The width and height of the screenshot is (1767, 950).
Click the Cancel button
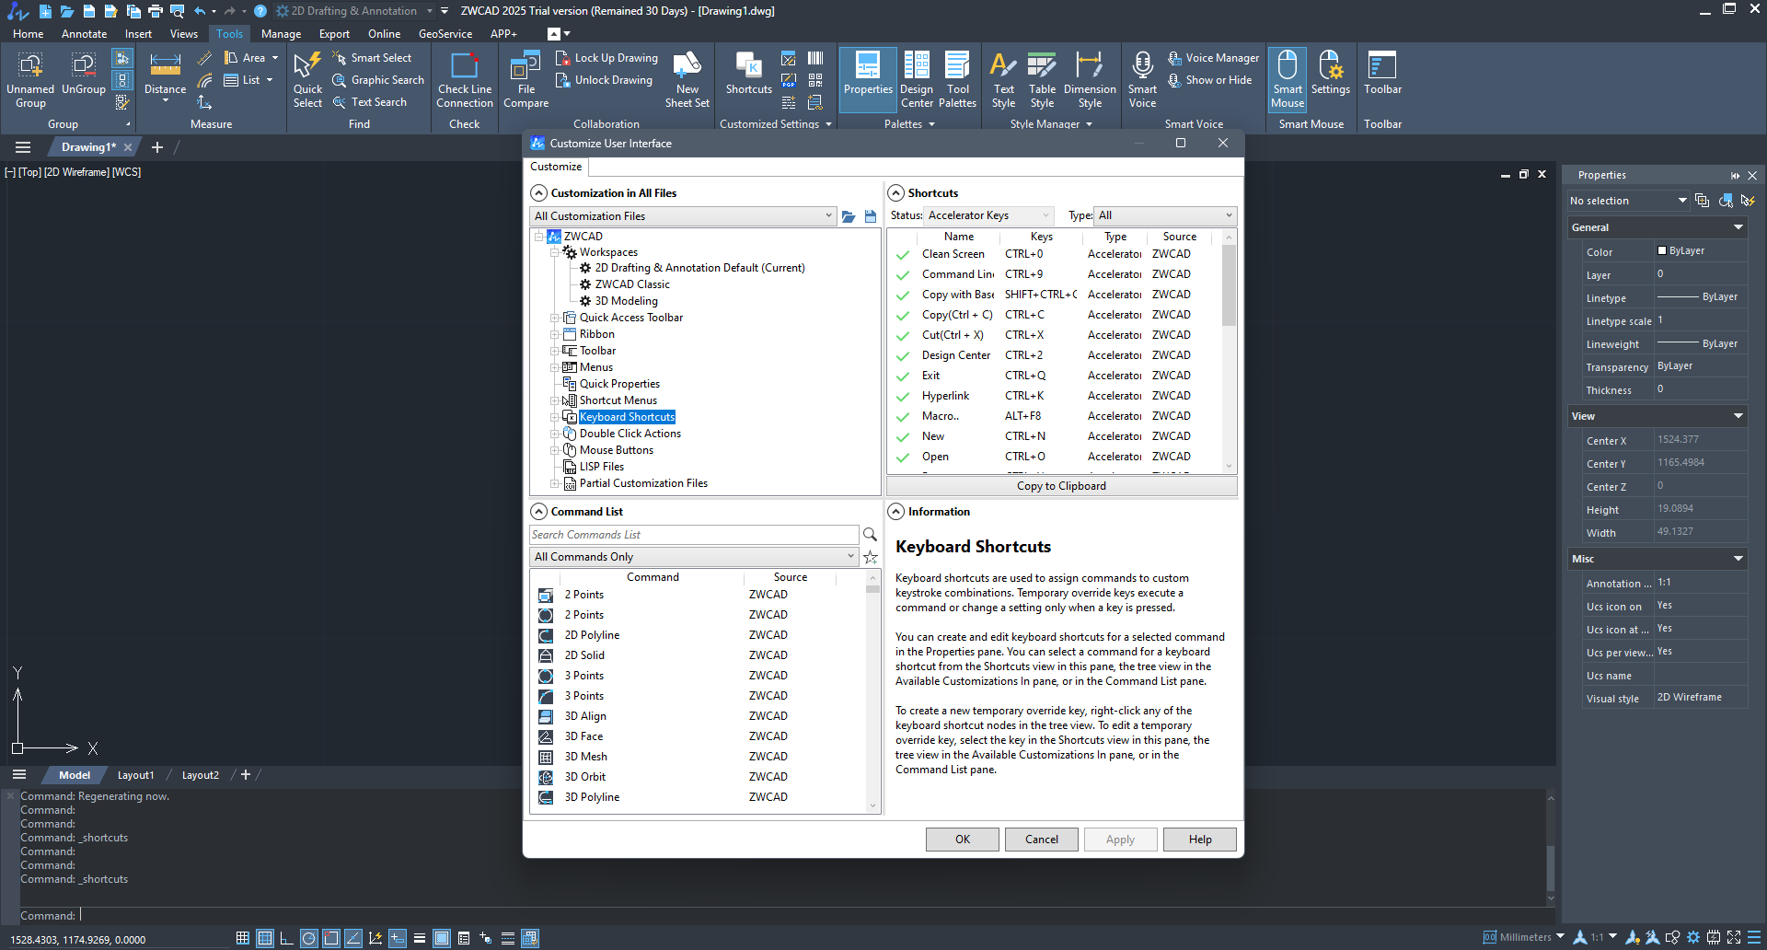pos(1042,840)
